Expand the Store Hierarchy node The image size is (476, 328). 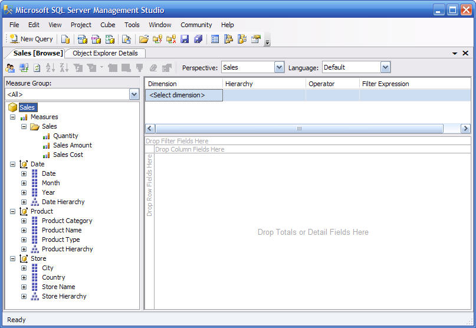(24, 296)
